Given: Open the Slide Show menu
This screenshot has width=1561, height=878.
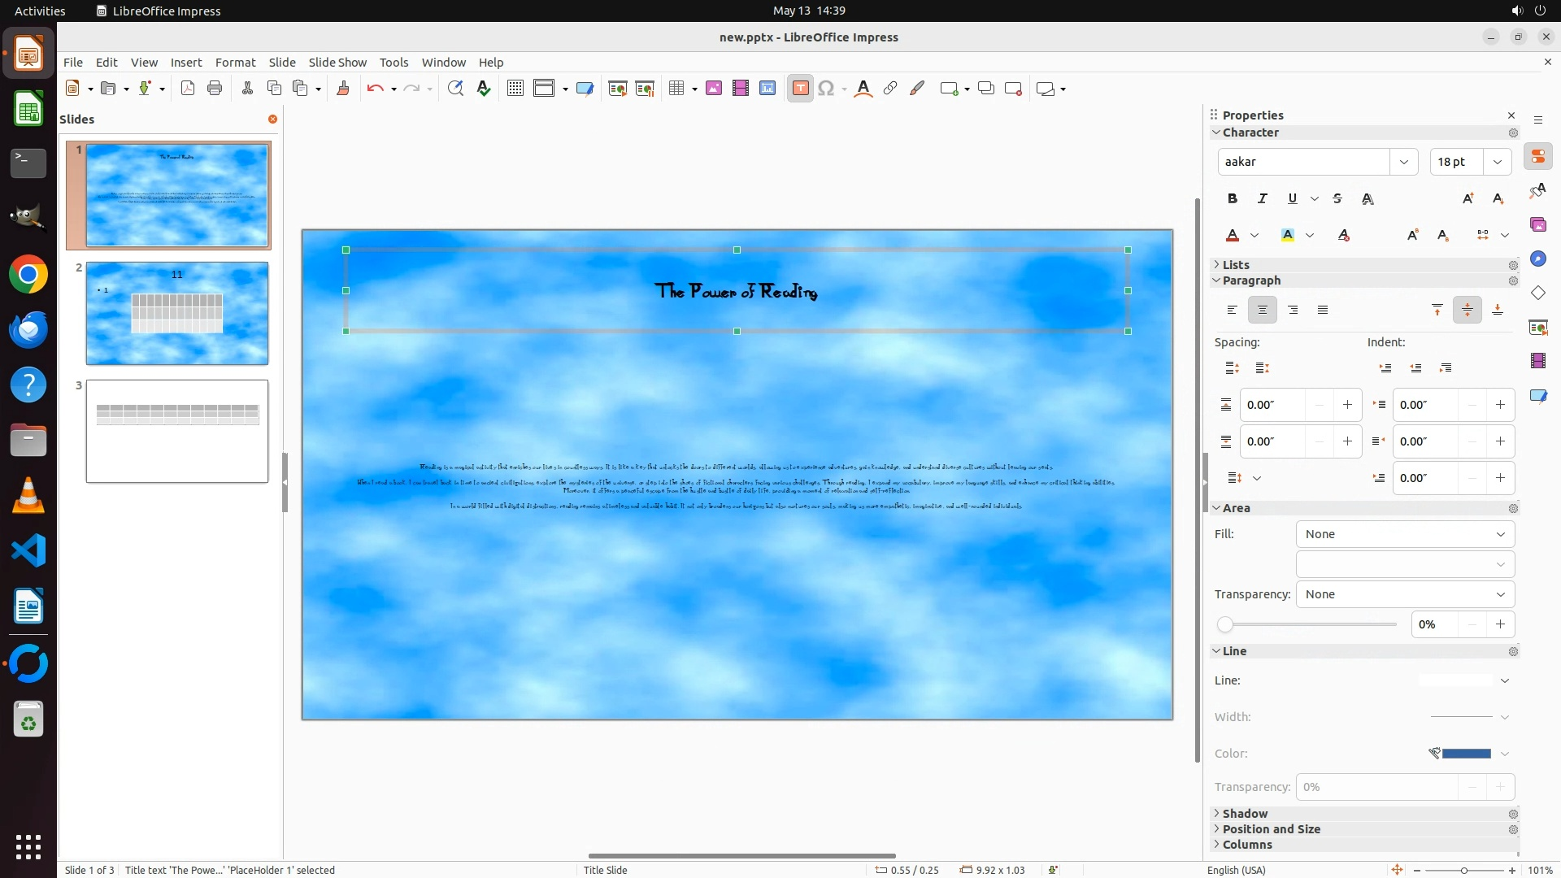Looking at the screenshot, I should point(337,63).
